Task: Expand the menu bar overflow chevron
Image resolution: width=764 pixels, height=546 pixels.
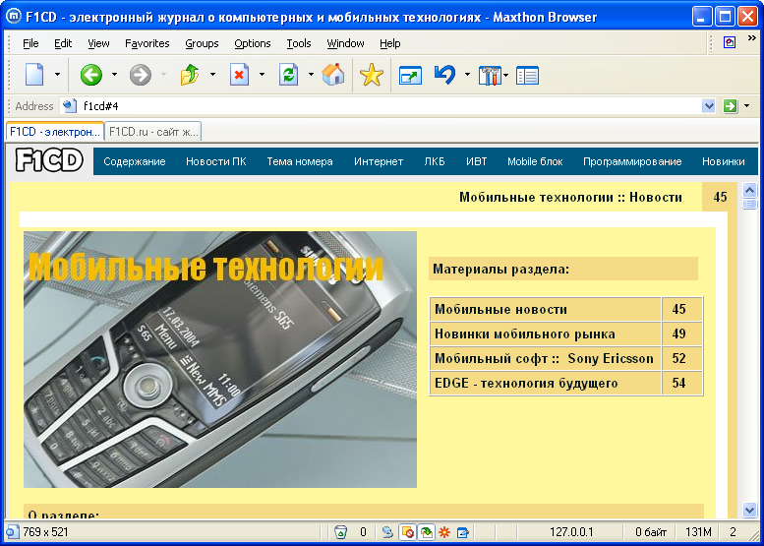Action: (x=751, y=38)
